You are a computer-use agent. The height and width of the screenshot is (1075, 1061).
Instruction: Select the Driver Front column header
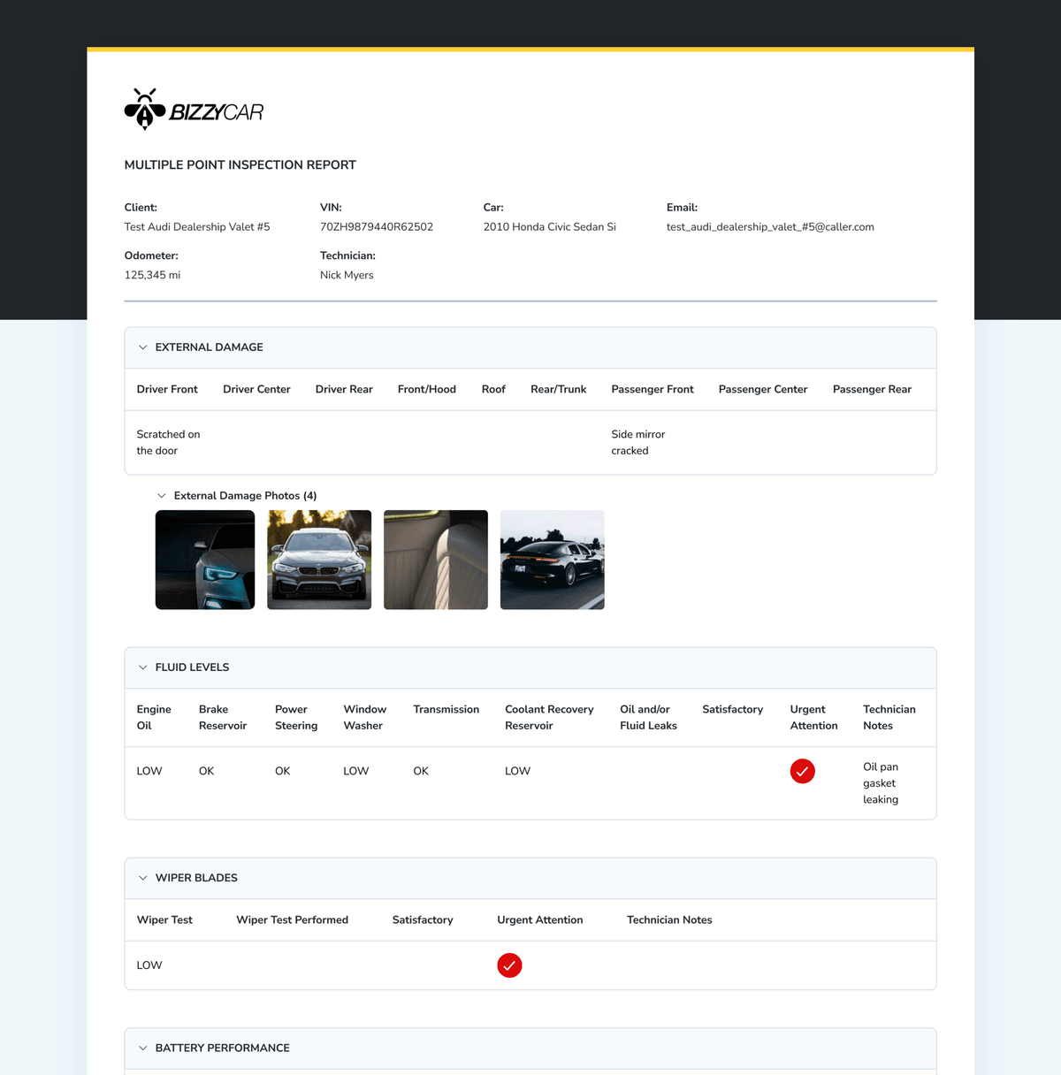[x=167, y=389]
